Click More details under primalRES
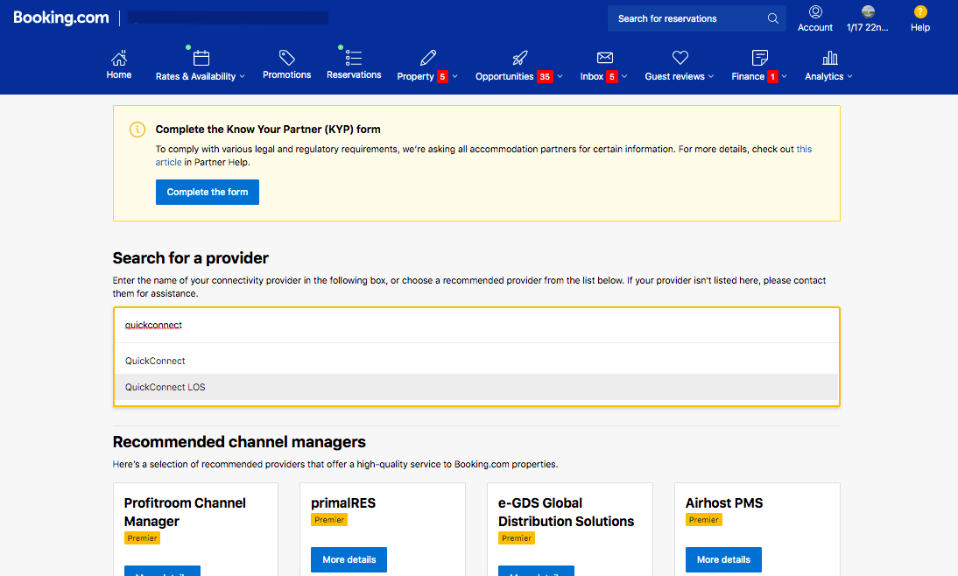Viewport: 958px width, 576px height. (349, 559)
